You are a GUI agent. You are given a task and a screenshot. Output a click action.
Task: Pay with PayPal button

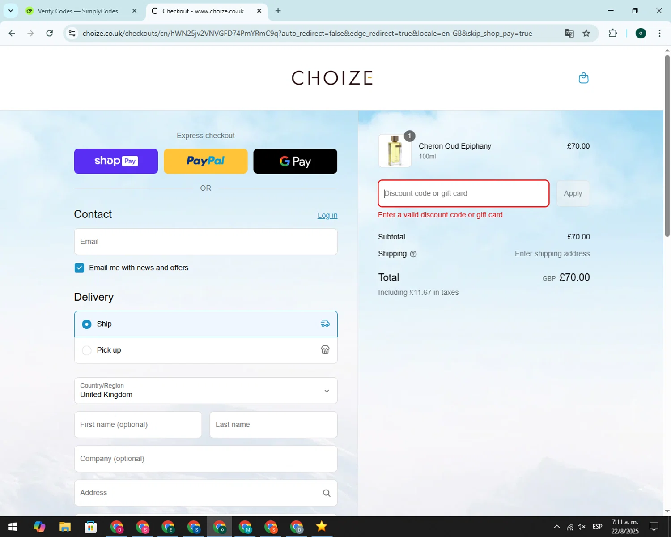(x=206, y=161)
